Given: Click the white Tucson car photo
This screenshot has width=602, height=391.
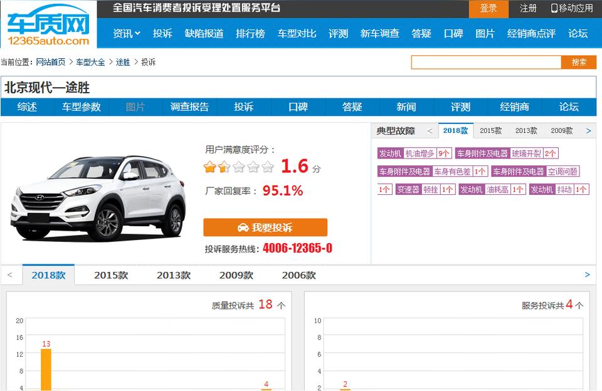Looking at the screenshot, I should pyautogui.click(x=98, y=197).
